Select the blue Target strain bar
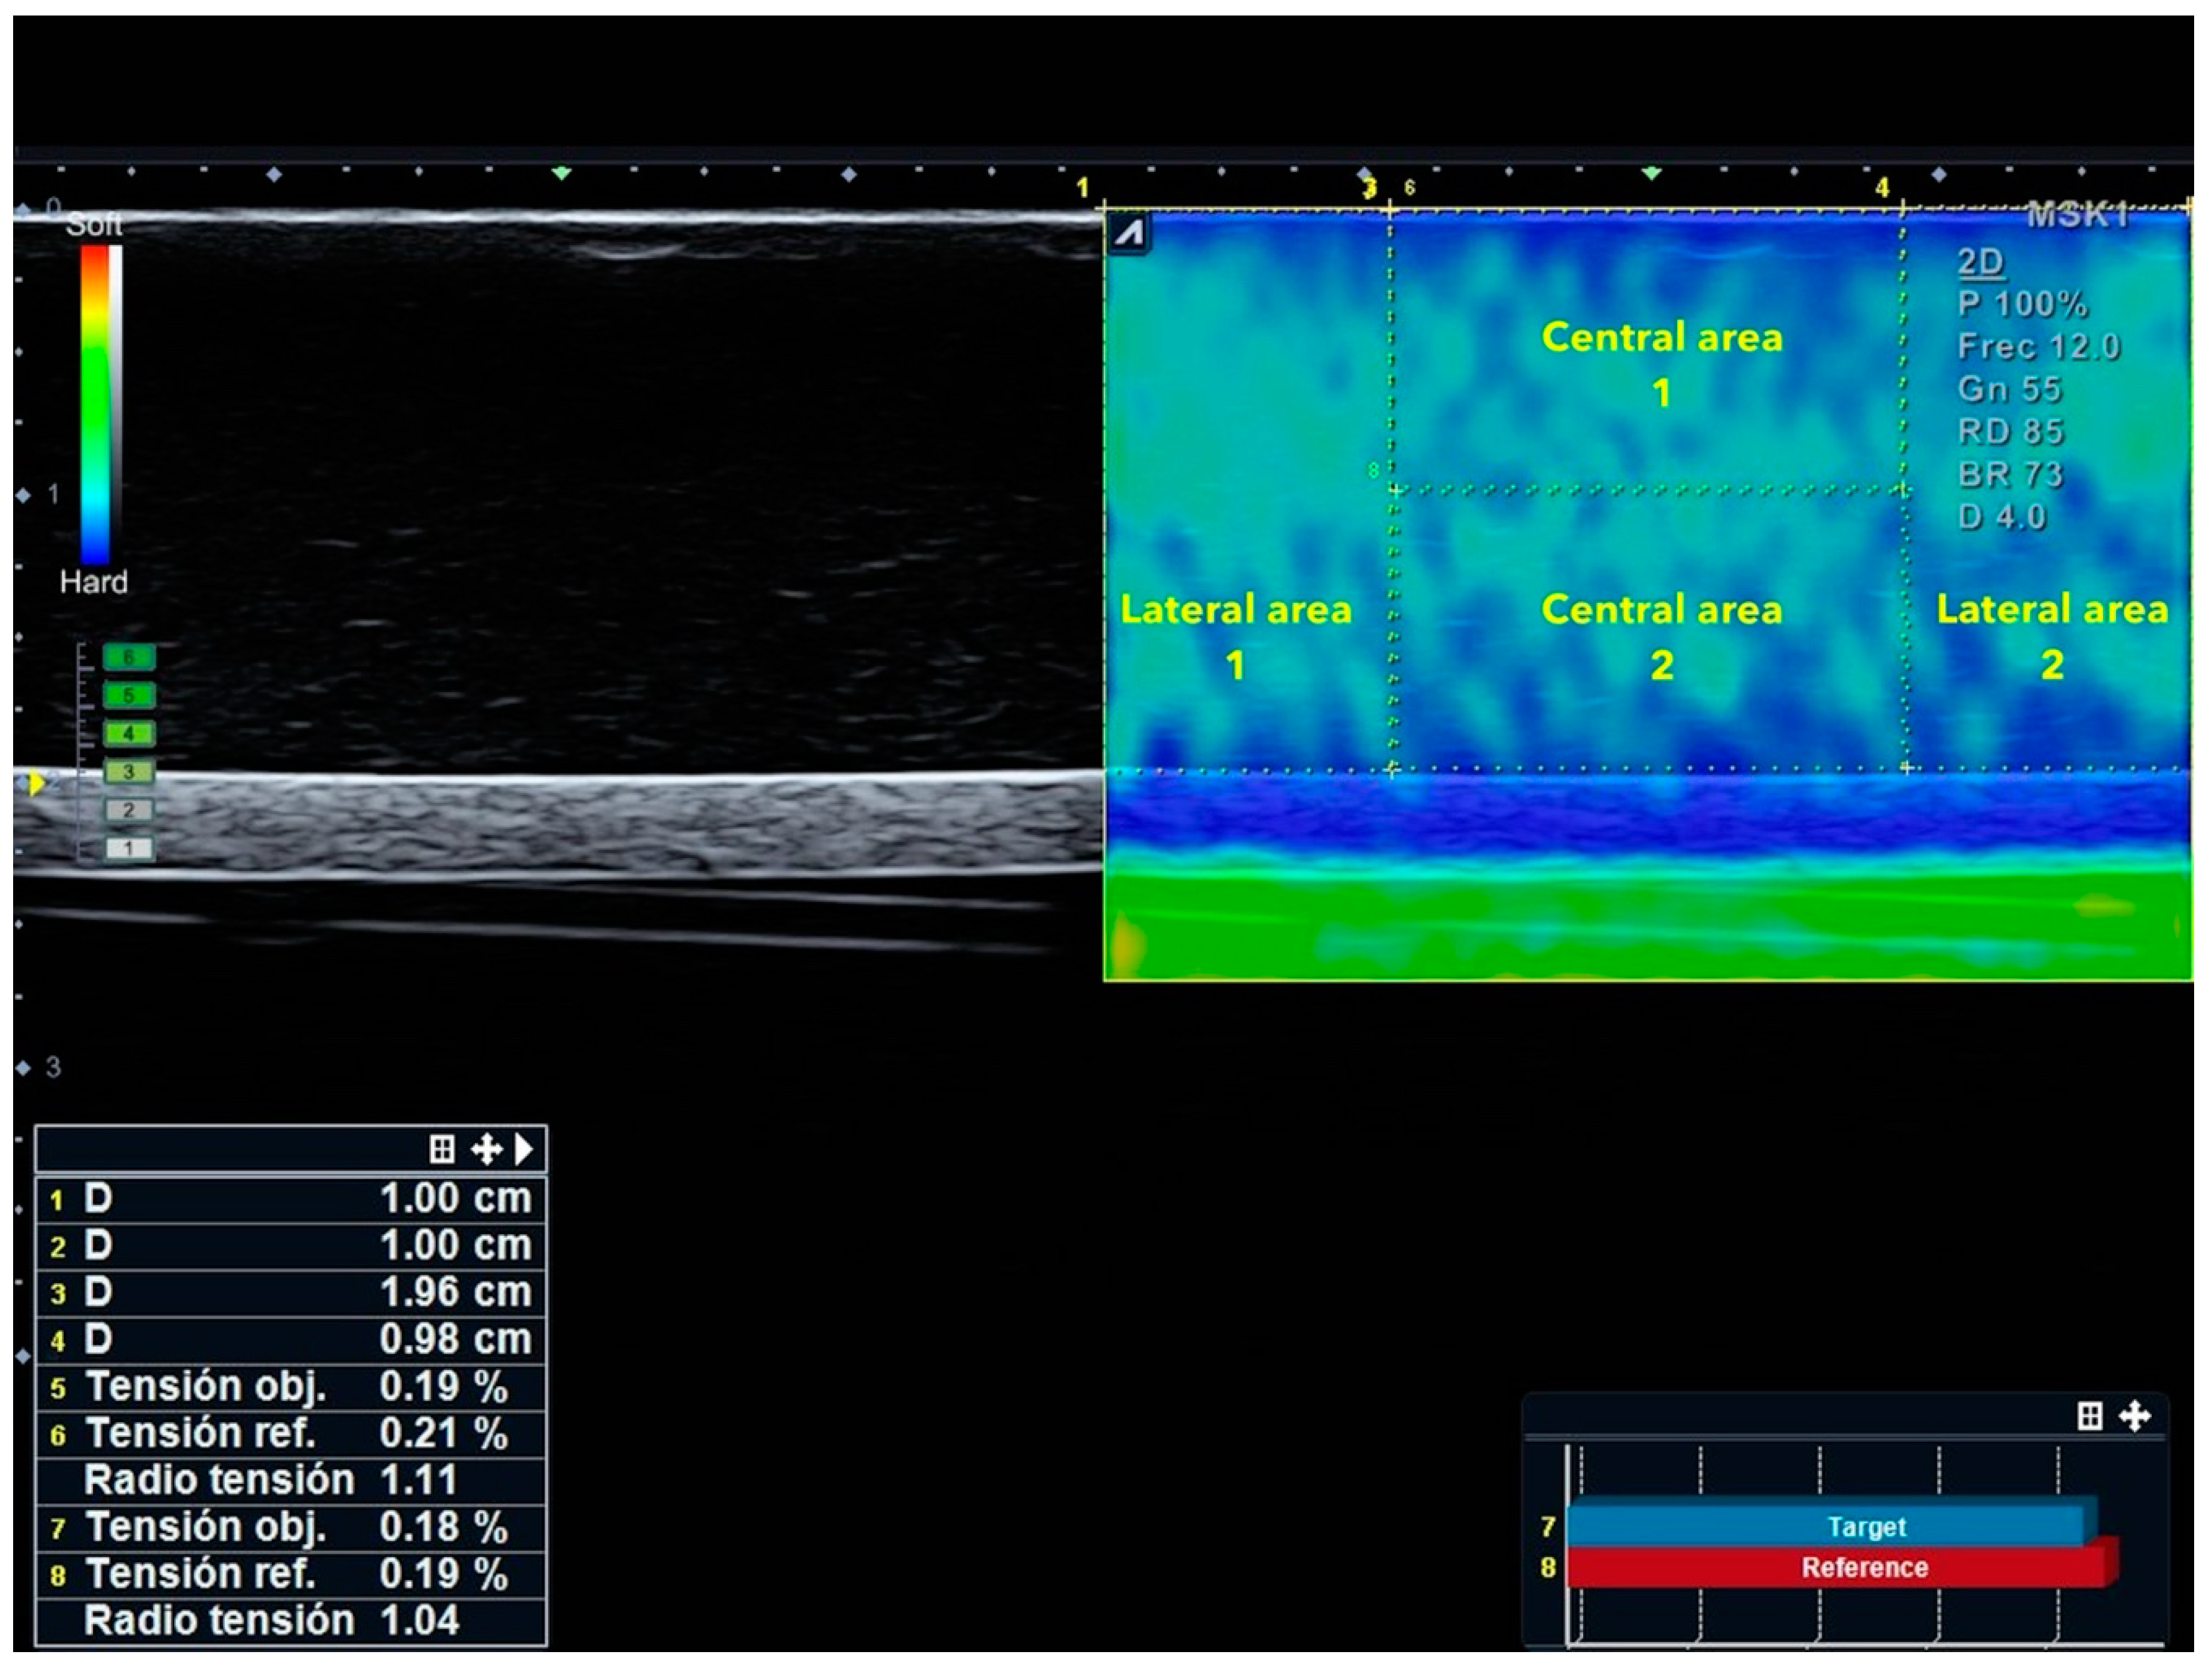Image resolution: width=2212 pixels, height=1667 pixels. [1827, 1527]
